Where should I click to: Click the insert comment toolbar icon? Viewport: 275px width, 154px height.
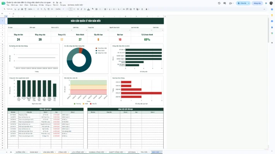[x=127, y=9]
